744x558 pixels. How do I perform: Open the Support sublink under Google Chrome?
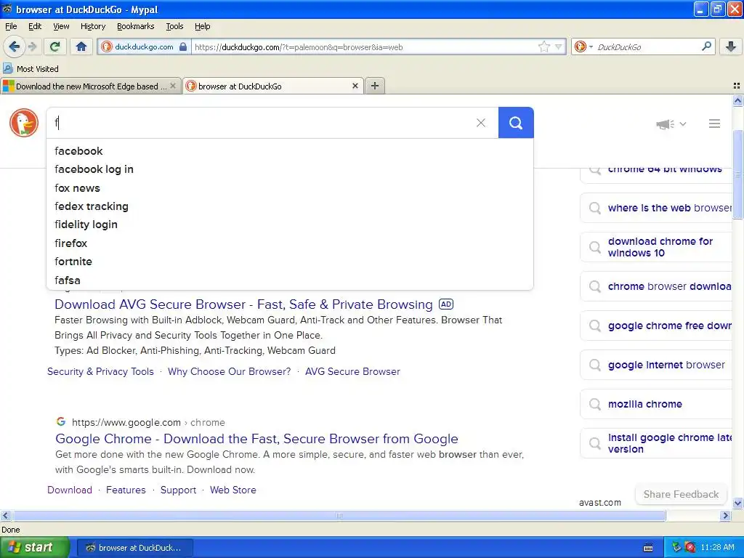click(178, 490)
